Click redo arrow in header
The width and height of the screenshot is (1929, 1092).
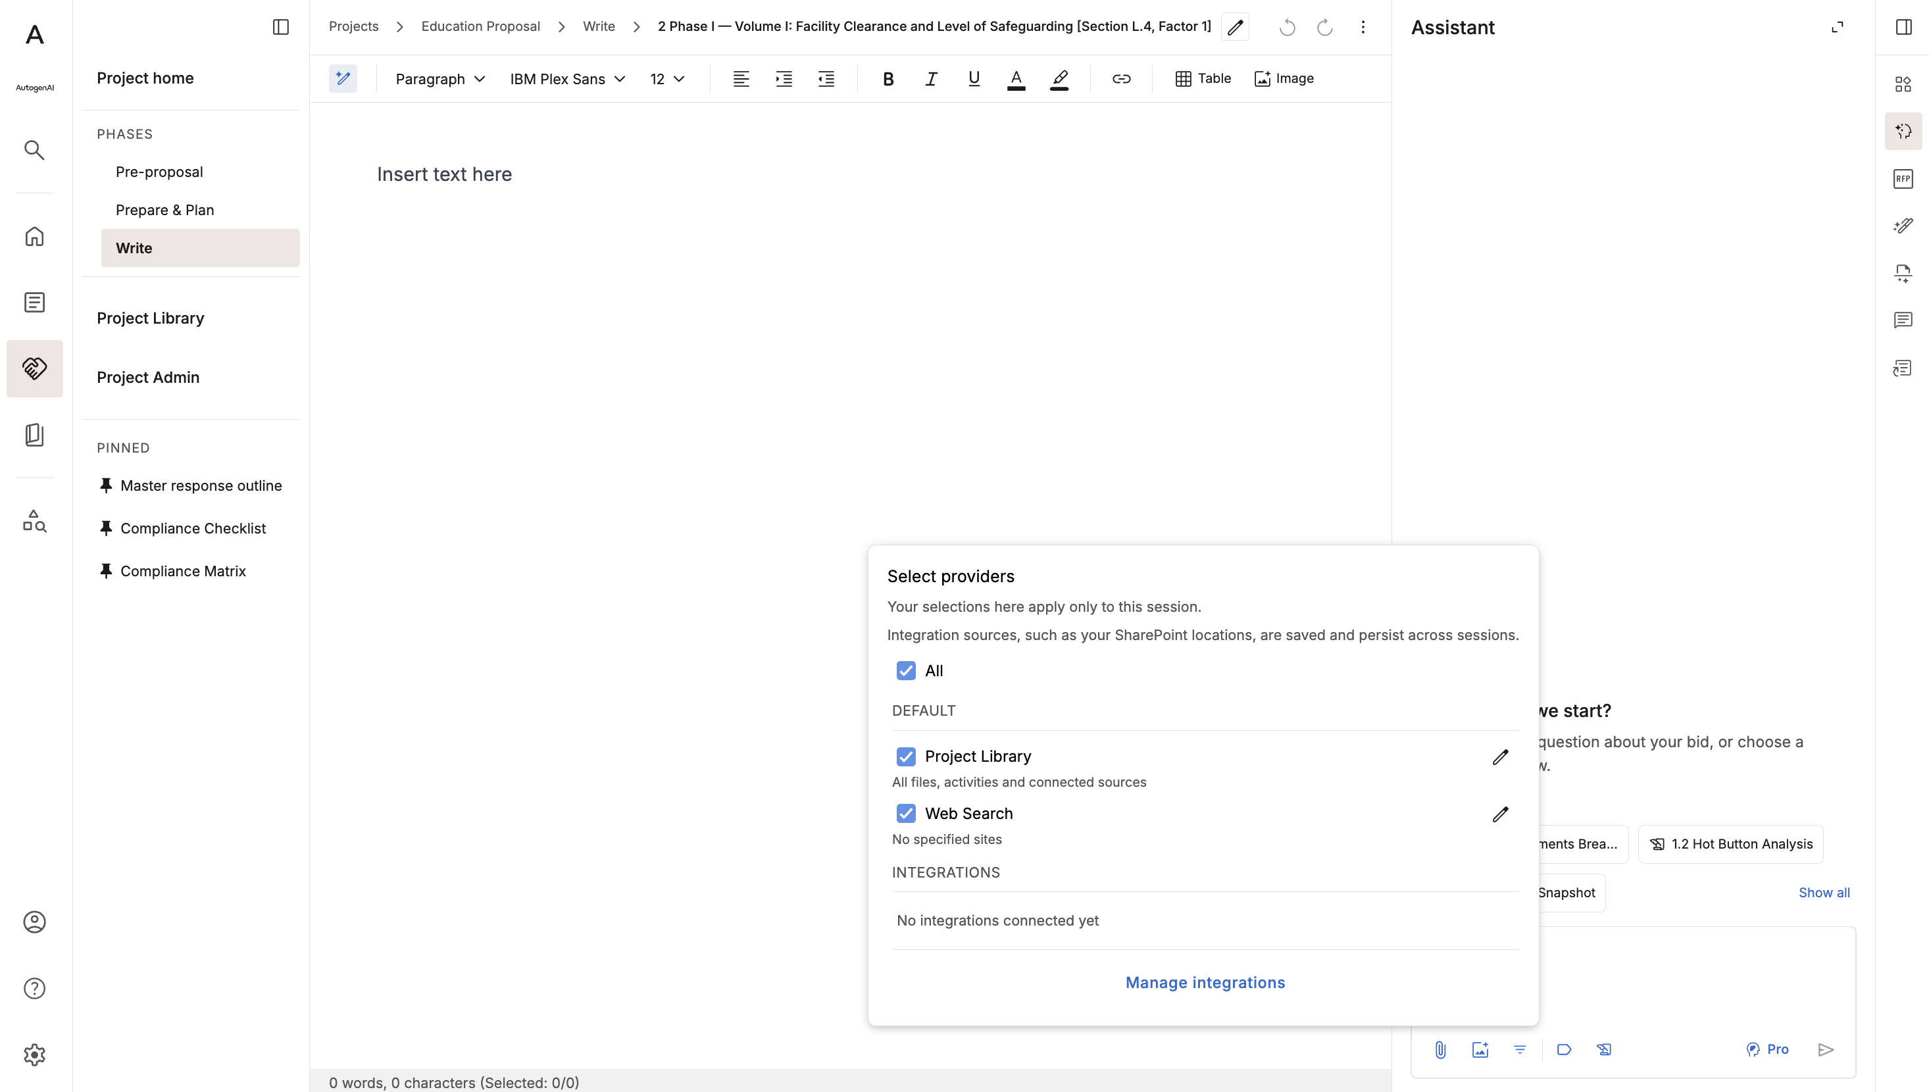point(1325,27)
